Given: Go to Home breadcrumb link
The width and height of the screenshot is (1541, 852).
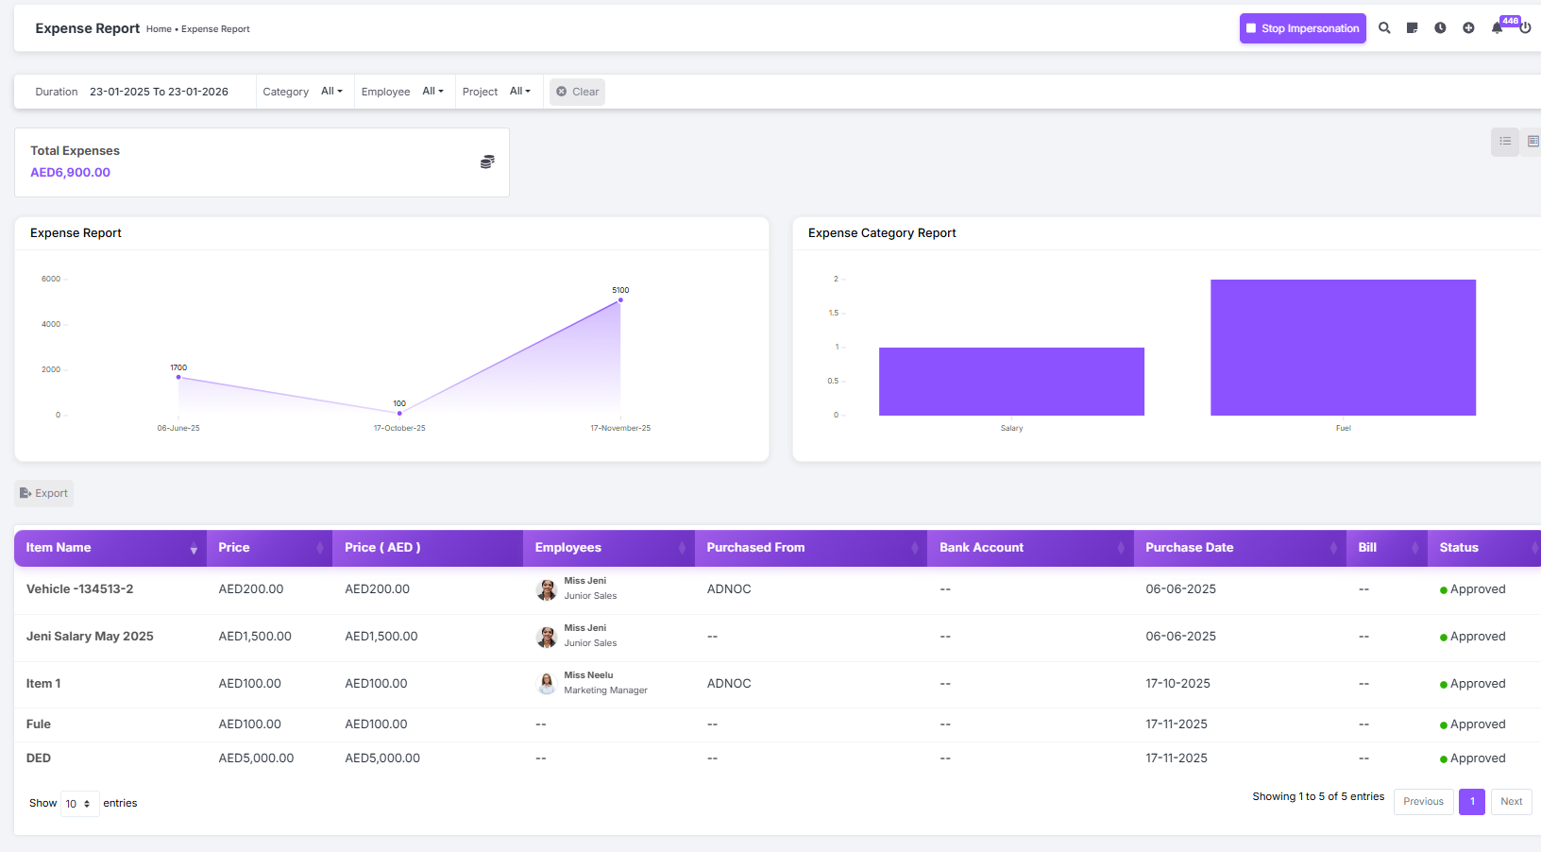Looking at the screenshot, I should click(x=159, y=29).
